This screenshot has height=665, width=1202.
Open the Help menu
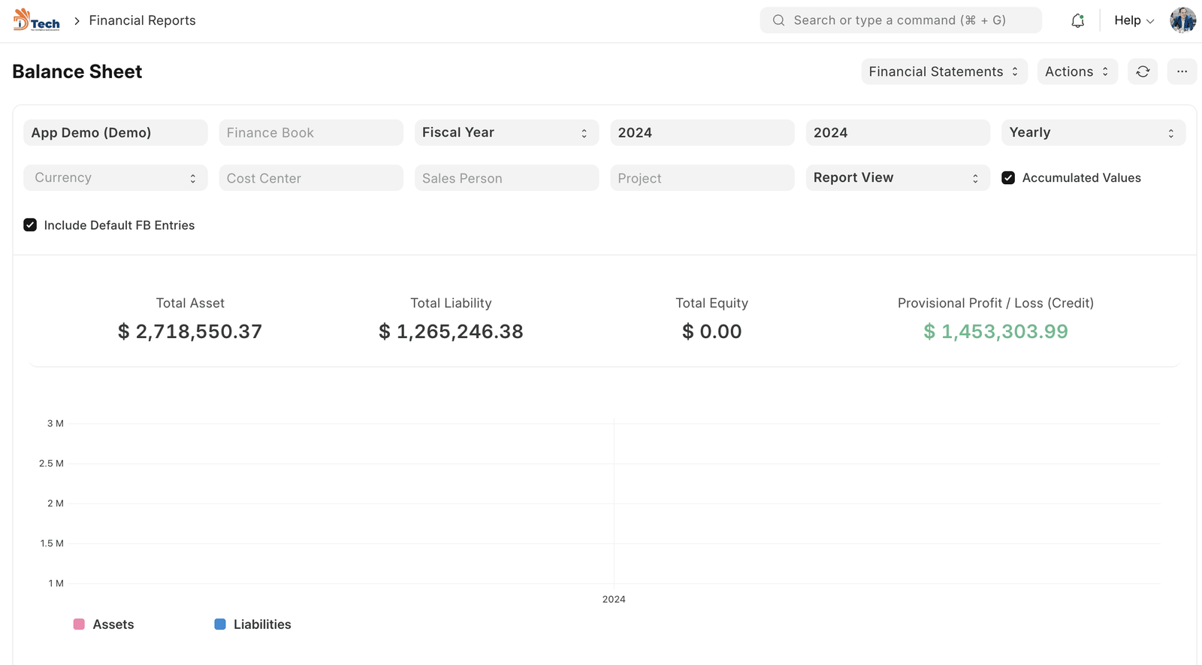pos(1134,20)
